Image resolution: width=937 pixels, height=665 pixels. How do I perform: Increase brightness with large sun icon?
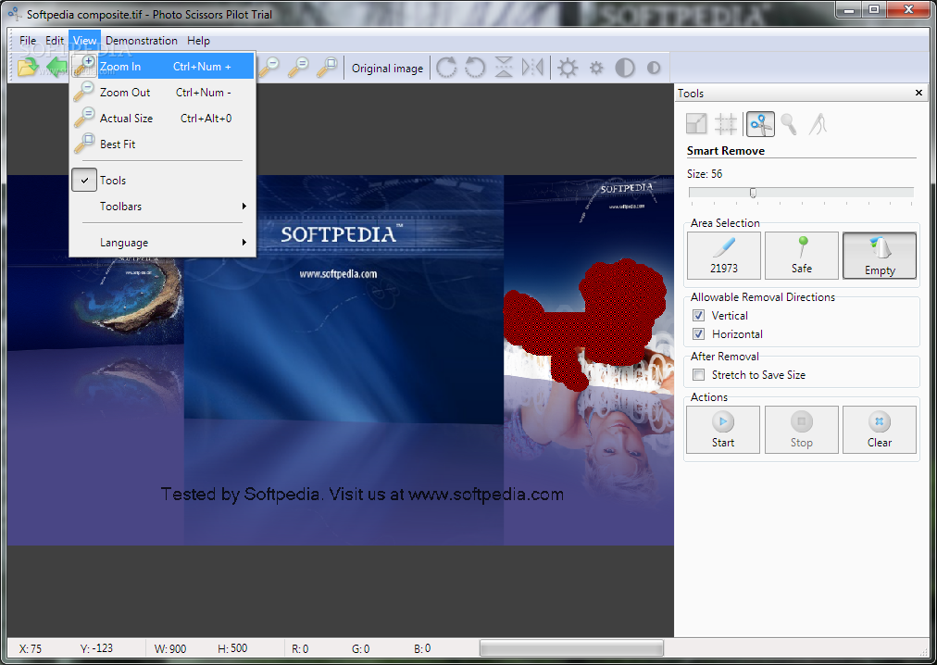pyautogui.click(x=568, y=68)
